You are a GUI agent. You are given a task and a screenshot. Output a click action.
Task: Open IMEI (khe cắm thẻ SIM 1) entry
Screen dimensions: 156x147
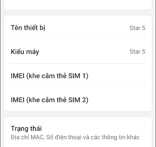click(x=78, y=76)
